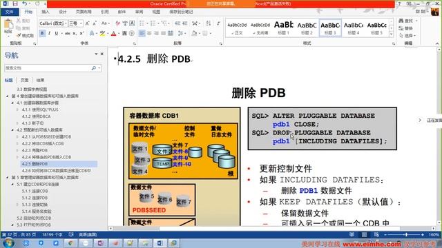Image resolution: width=442 pixels, height=248 pixels.
Task: Click the 替换 Replace button
Action: coord(405,28)
